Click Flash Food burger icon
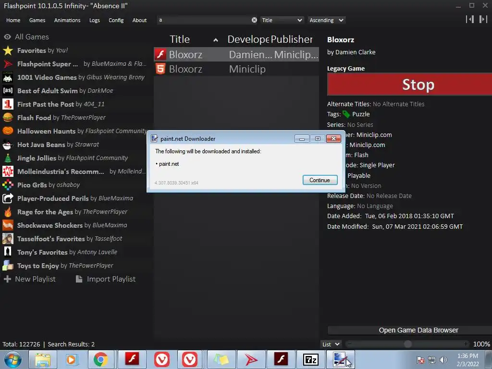This screenshot has height=369, width=492. [8, 118]
